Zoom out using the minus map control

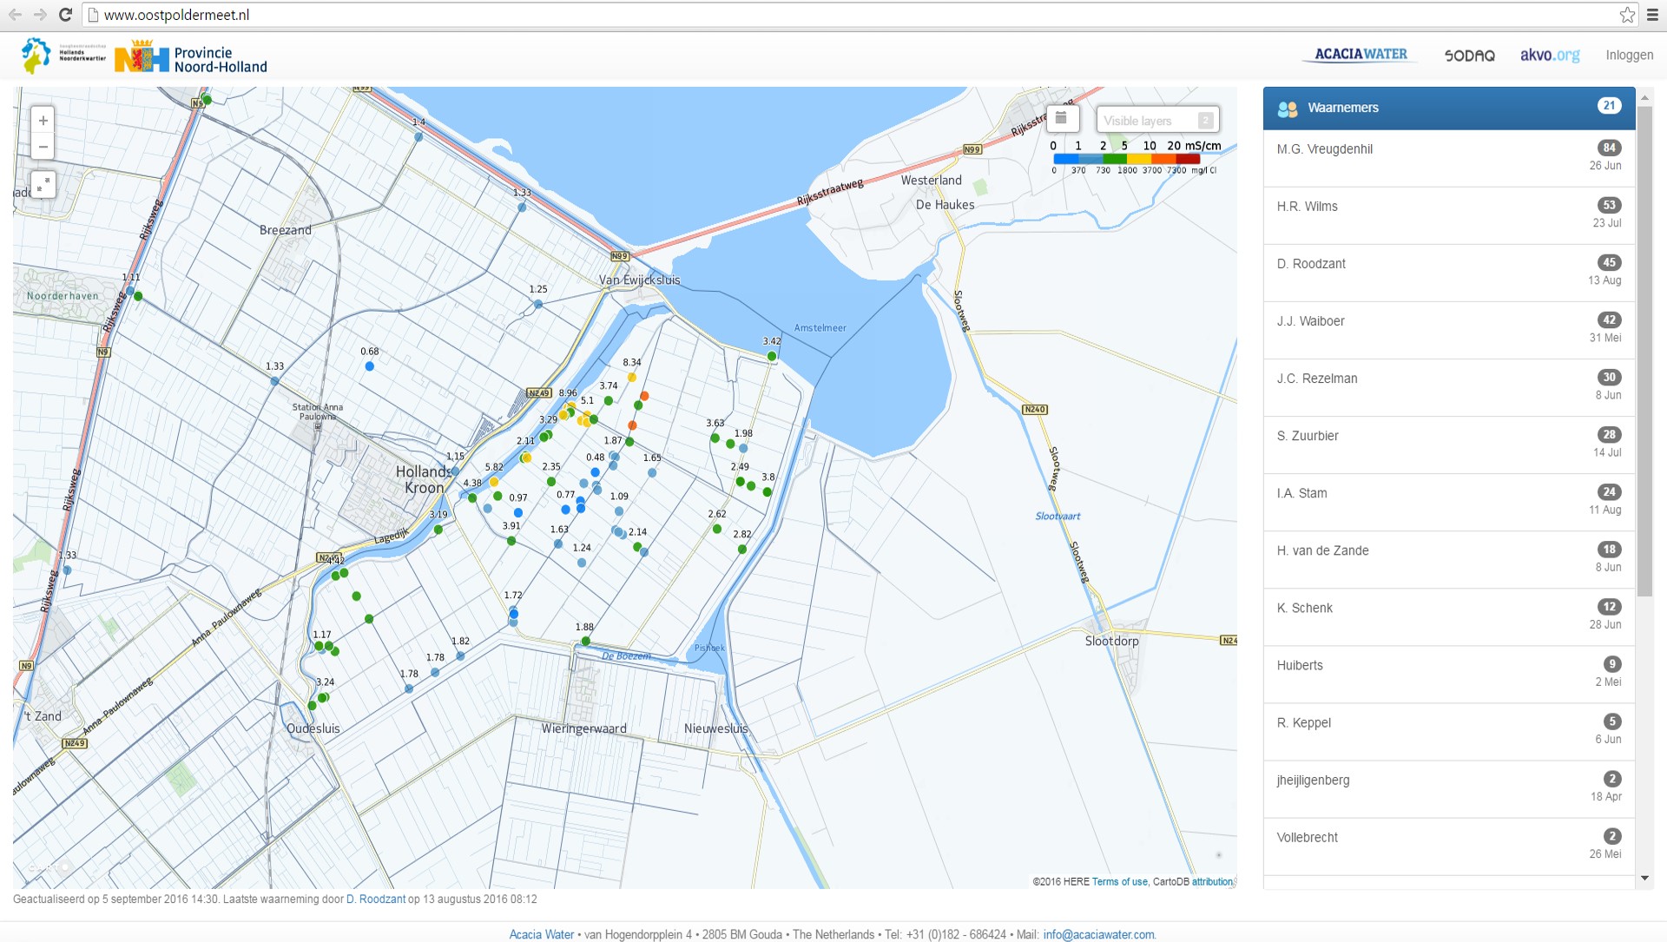click(42, 147)
